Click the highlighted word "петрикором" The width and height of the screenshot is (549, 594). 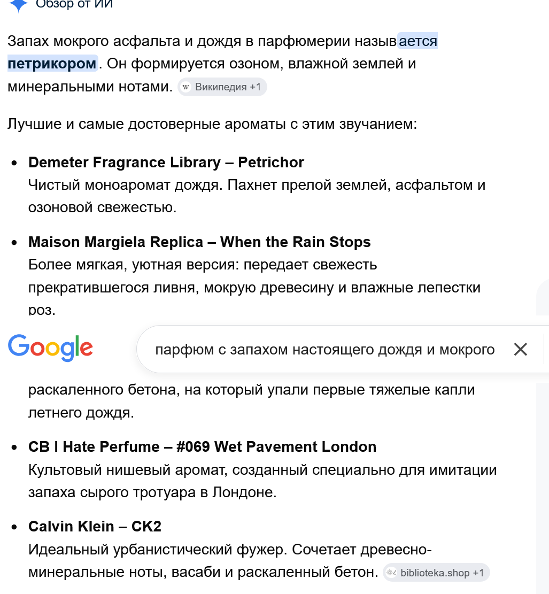point(52,64)
